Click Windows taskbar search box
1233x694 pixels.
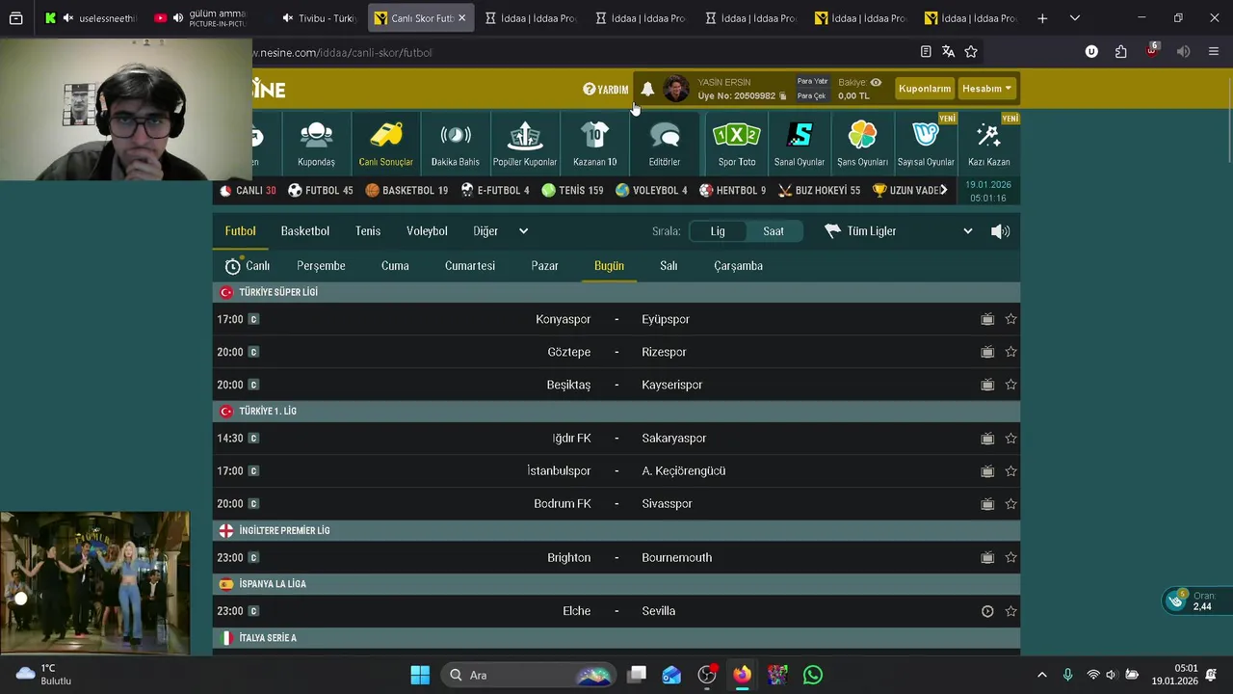(529, 675)
